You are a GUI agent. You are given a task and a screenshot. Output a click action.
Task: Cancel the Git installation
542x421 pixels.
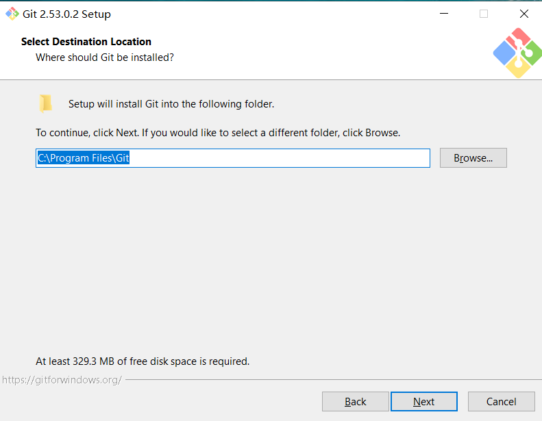pyautogui.click(x=501, y=402)
